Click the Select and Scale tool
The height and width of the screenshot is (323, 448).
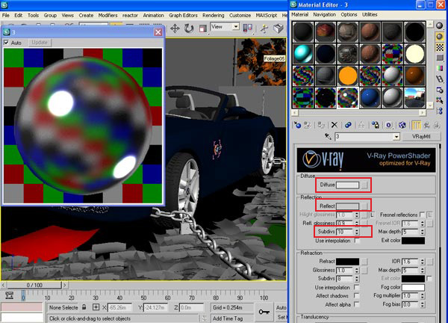(x=202, y=28)
